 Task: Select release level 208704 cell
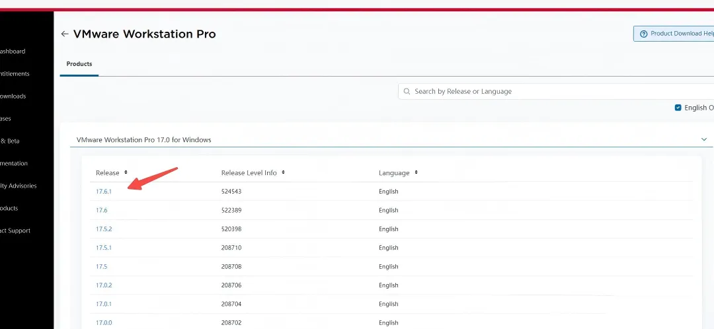(x=231, y=304)
